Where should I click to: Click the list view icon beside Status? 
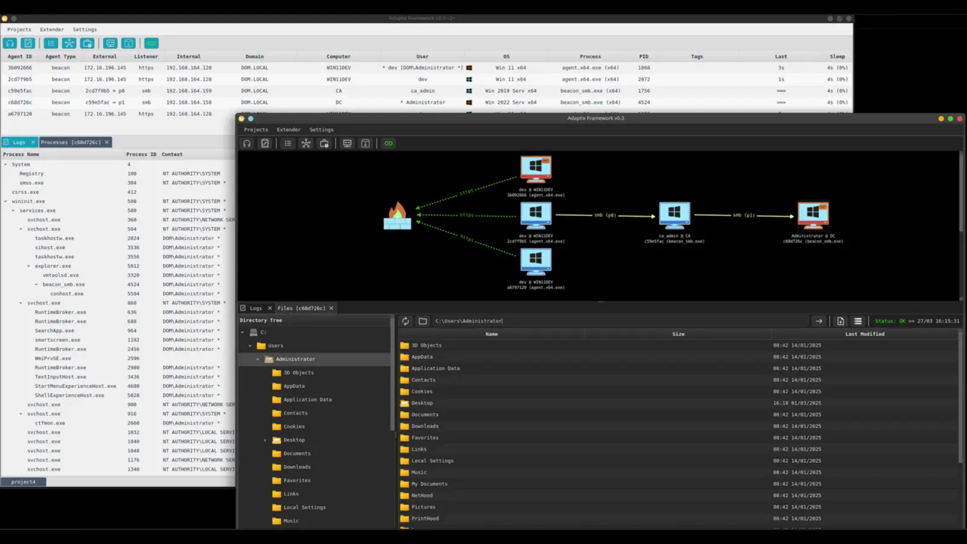(x=858, y=321)
